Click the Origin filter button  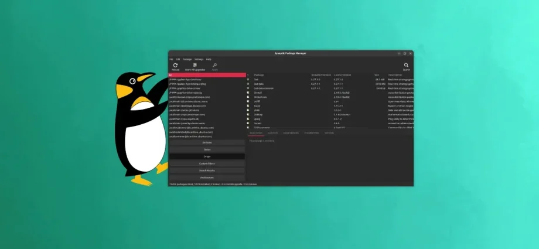[207, 156]
